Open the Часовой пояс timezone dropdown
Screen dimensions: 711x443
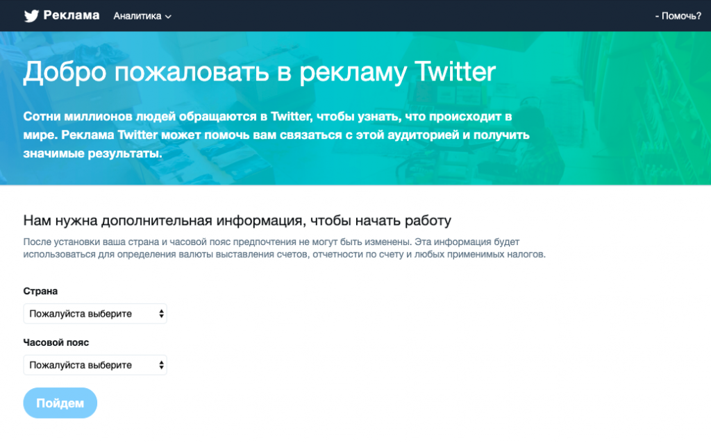tap(95, 365)
